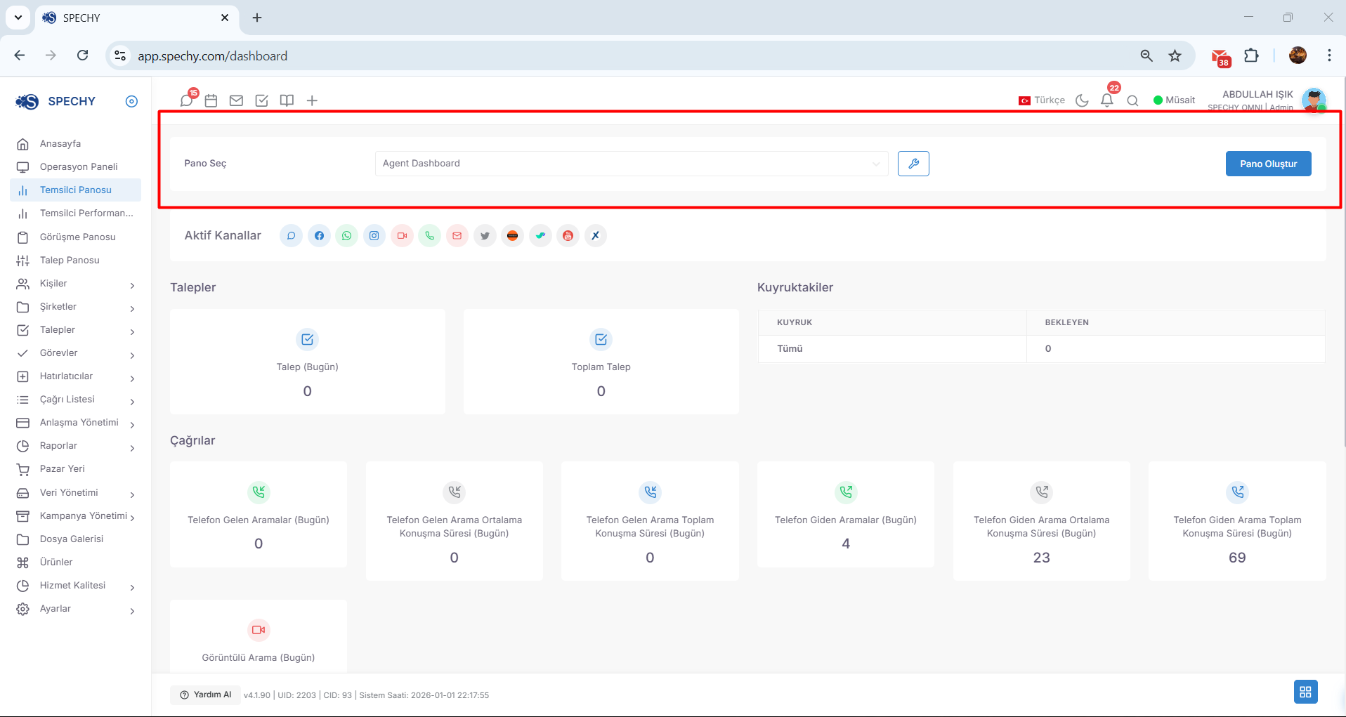The height and width of the screenshot is (717, 1346).
Task: Change the Müsait availability status
Action: click(1174, 100)
